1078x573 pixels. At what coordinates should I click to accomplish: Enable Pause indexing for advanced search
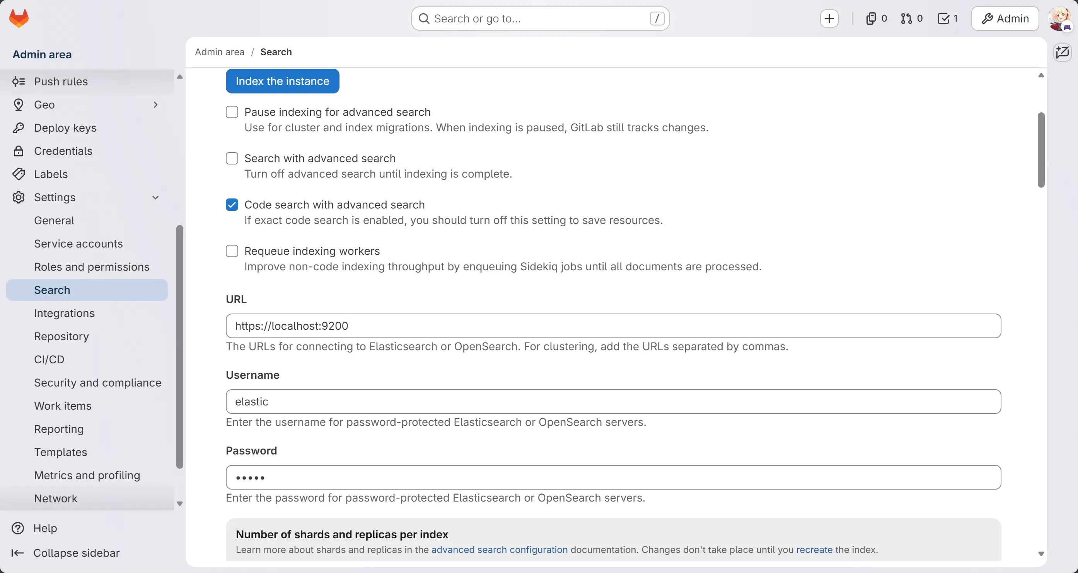click(x=232, y=112)
